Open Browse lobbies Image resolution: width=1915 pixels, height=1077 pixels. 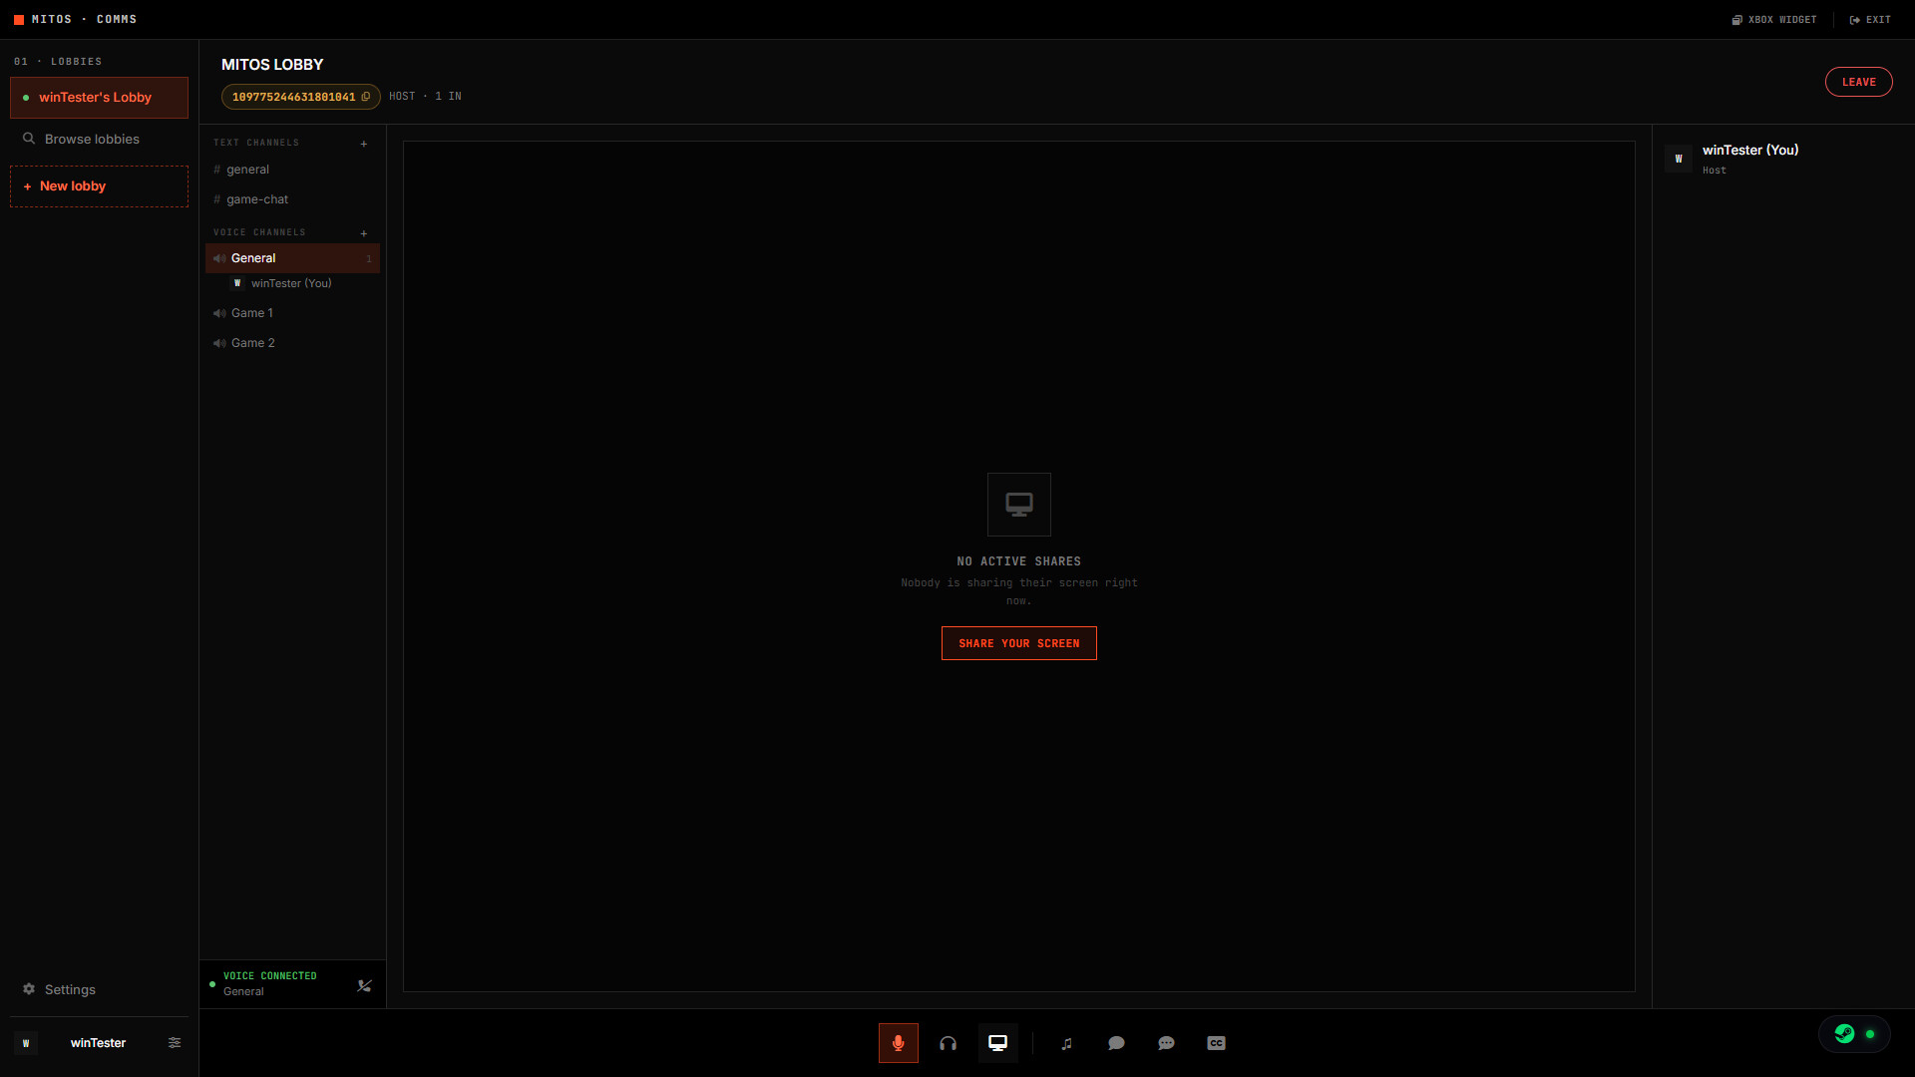click(99, 139)
